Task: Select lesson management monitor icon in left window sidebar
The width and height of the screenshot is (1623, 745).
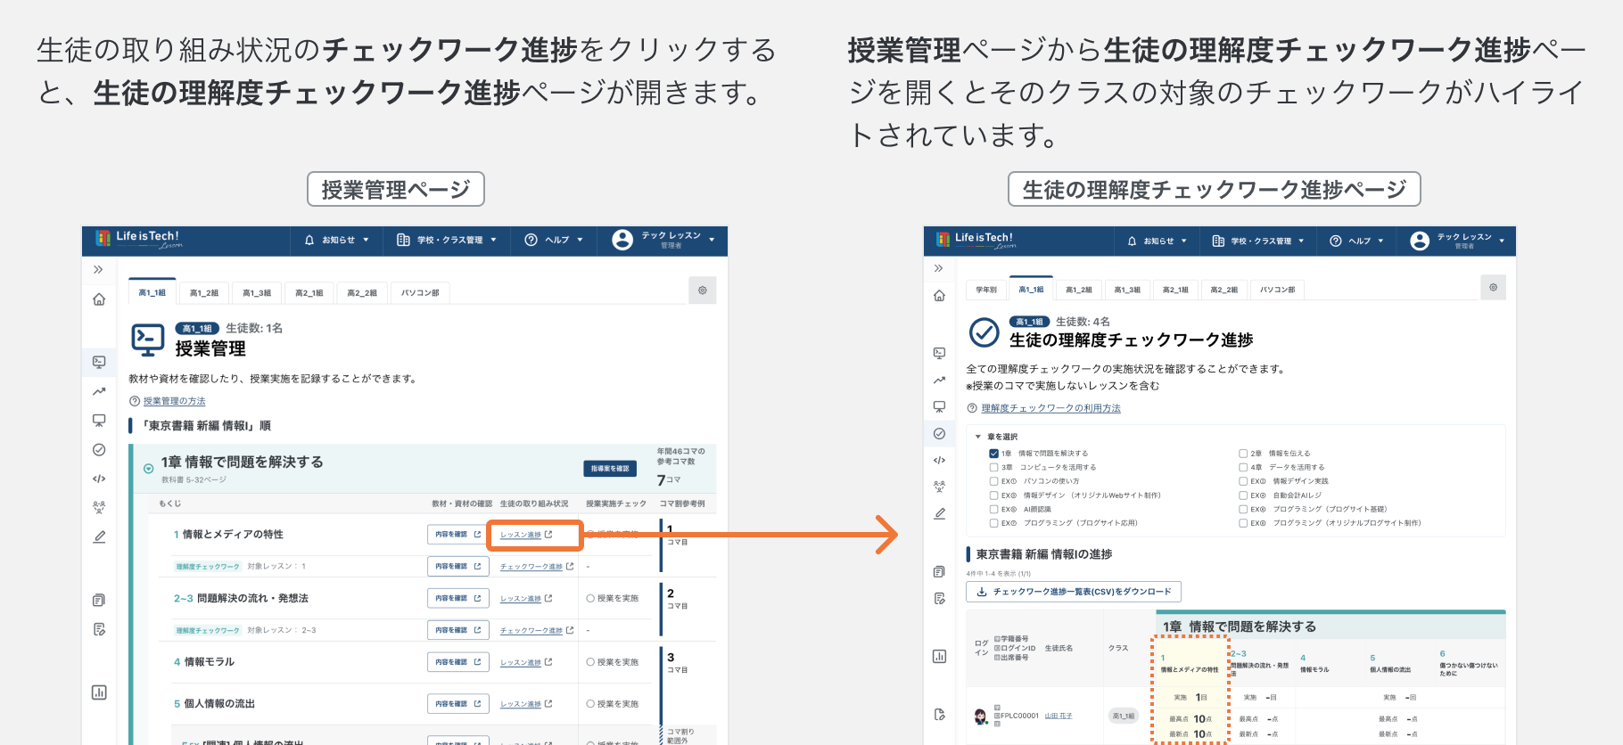Action: tap(99, 362)
